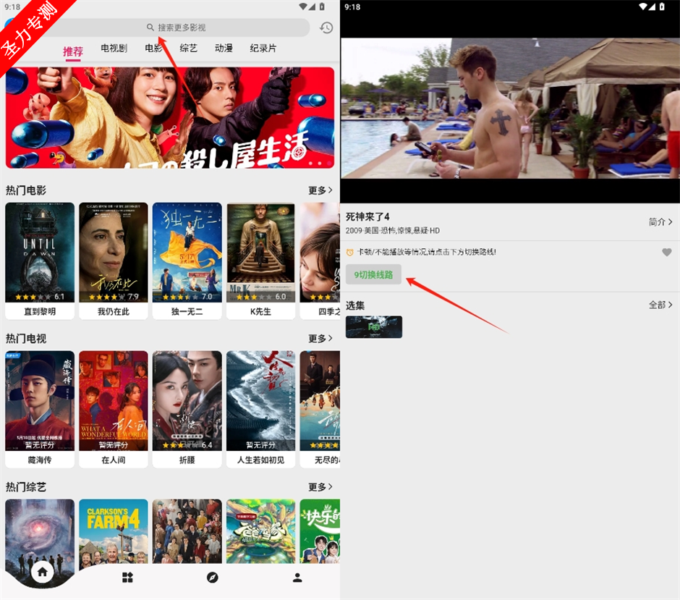This screenshot has height=600, width=680.
Task: Click the 热门电影 section heading
Action: pyautogui.click(x=26, y=190)
